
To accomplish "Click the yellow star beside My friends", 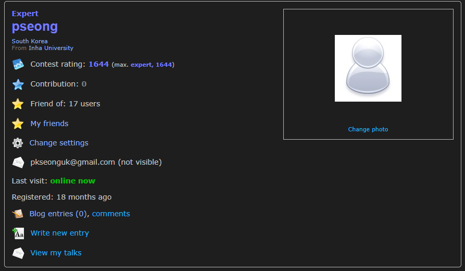I will click(x=18, y=124).
